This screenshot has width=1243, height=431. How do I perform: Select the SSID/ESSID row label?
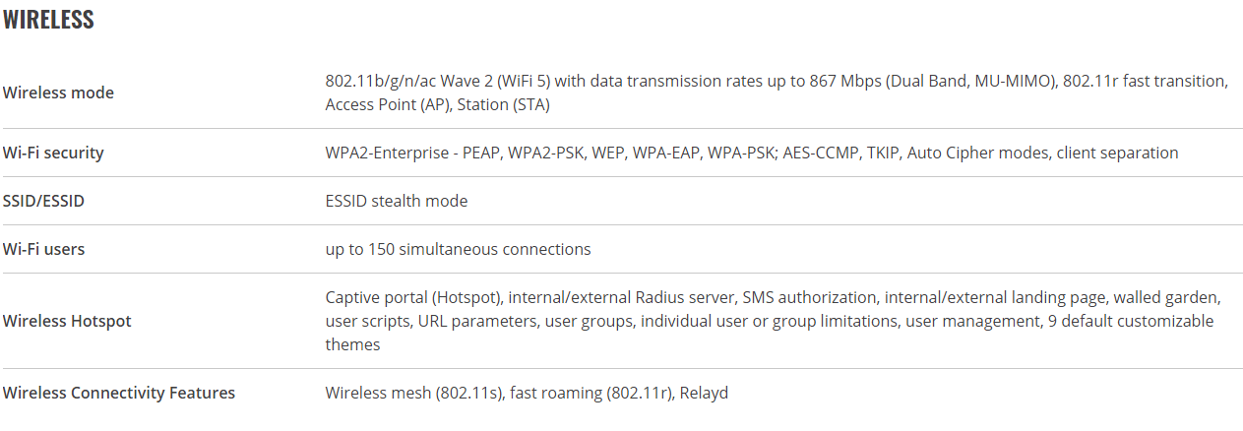[43, 201]
